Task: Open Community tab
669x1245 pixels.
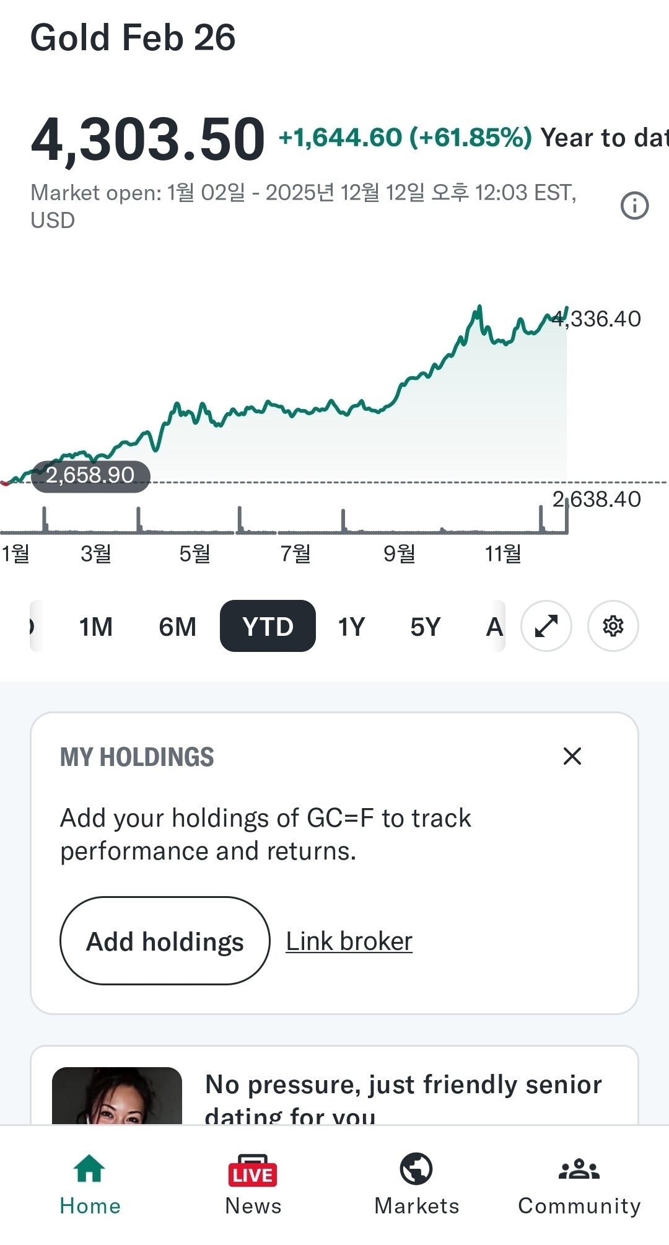Action: (579, 1184)
